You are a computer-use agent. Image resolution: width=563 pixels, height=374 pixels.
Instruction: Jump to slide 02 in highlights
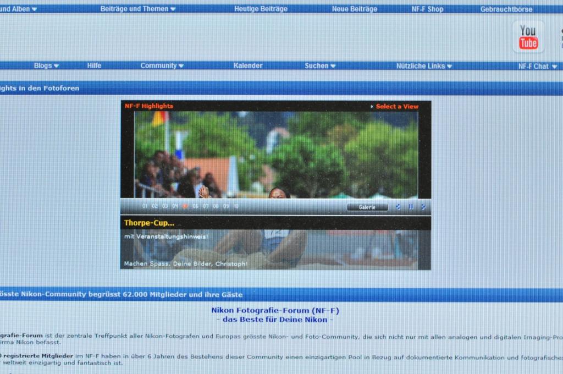click(x=154, y=206)
